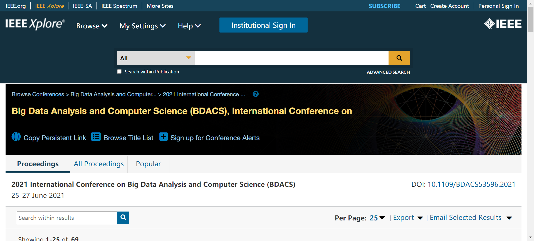Click the blue search-within-results magnifier icon
This screenshot has width=534, height=241.
point(123,218)
